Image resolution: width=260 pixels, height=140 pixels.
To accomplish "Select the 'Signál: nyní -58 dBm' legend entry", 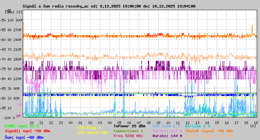I will (27, 131).
